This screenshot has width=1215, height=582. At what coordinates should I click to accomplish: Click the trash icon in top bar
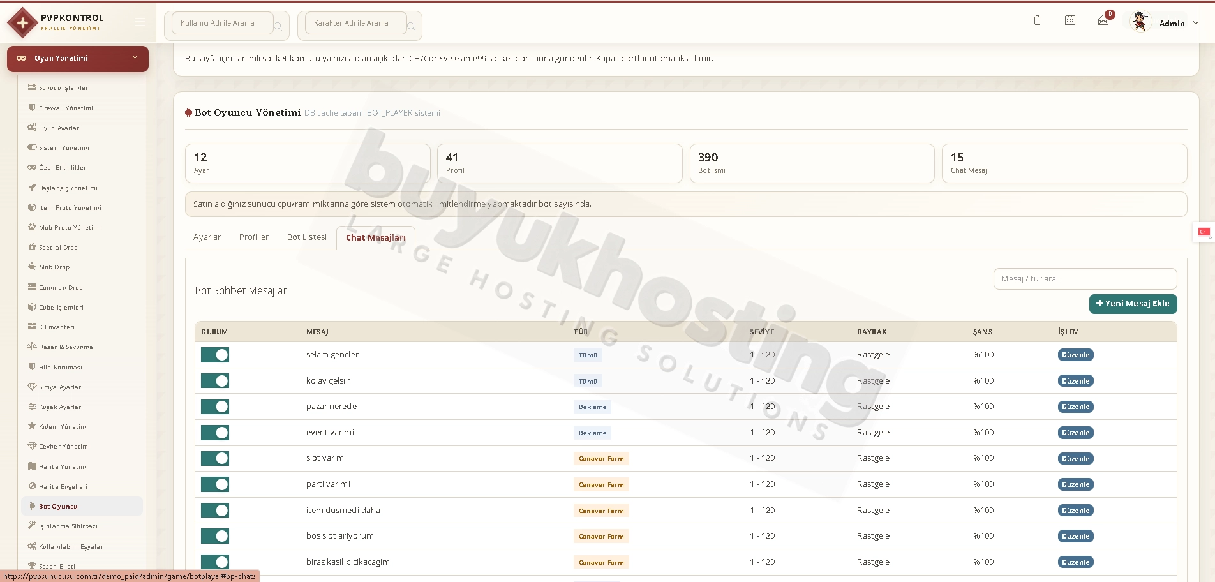click(x=1037, y=20)
